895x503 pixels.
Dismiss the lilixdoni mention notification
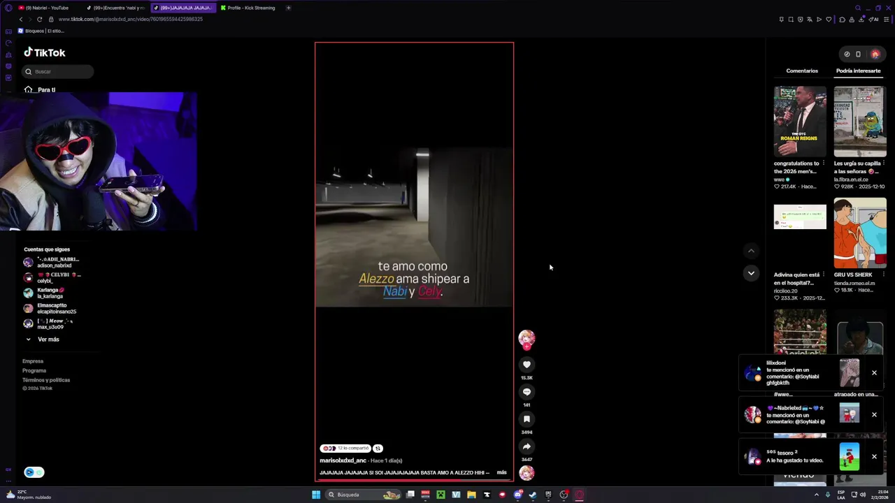874,373
